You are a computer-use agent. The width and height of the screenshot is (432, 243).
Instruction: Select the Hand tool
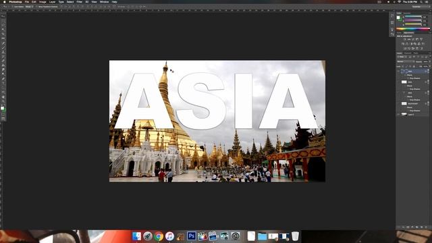click(x=3, y=97)
